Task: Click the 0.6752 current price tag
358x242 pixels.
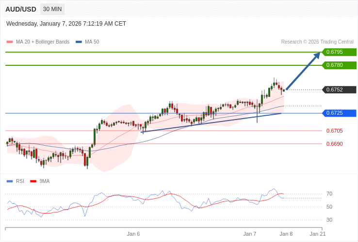Action: (x=339, y=90)
